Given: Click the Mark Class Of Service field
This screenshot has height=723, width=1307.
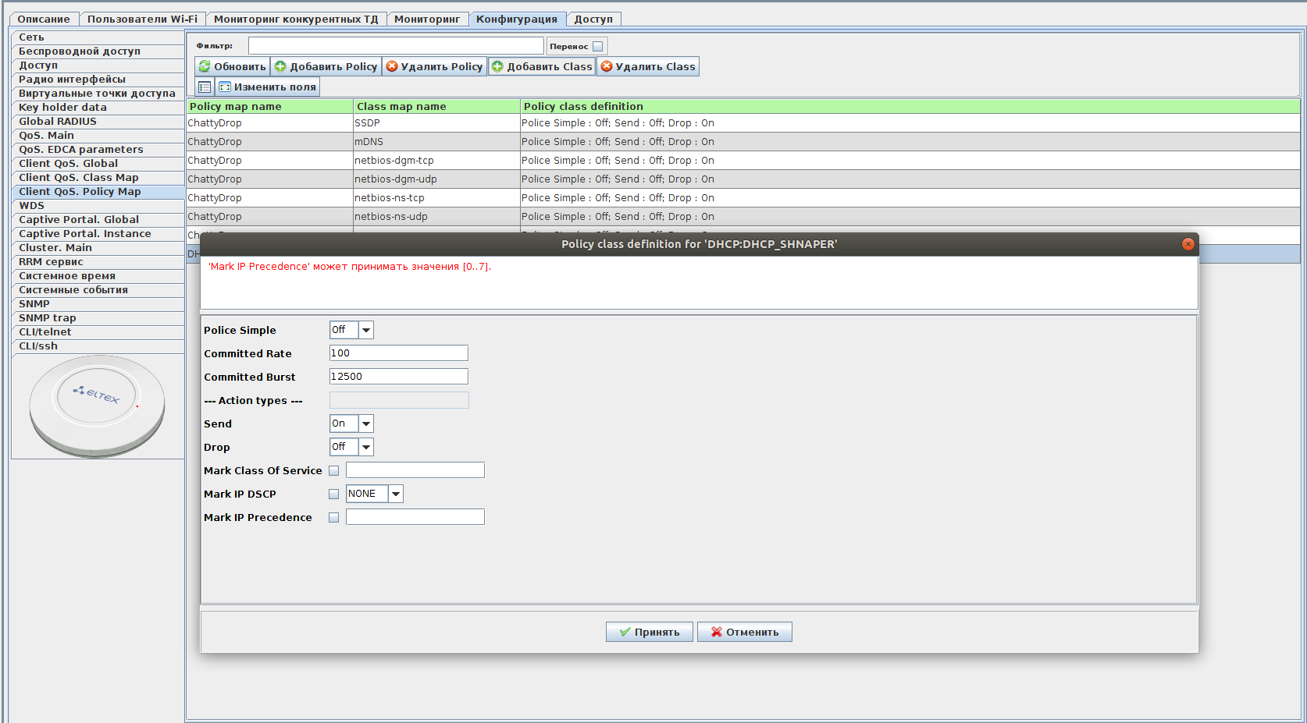Looking at the screenshot, I should (415, 470).
